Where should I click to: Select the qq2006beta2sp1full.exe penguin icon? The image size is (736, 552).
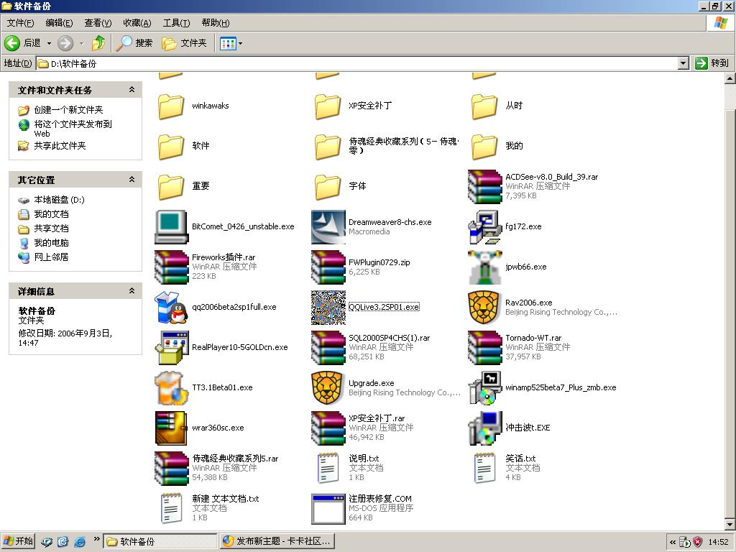pos(171,307)
